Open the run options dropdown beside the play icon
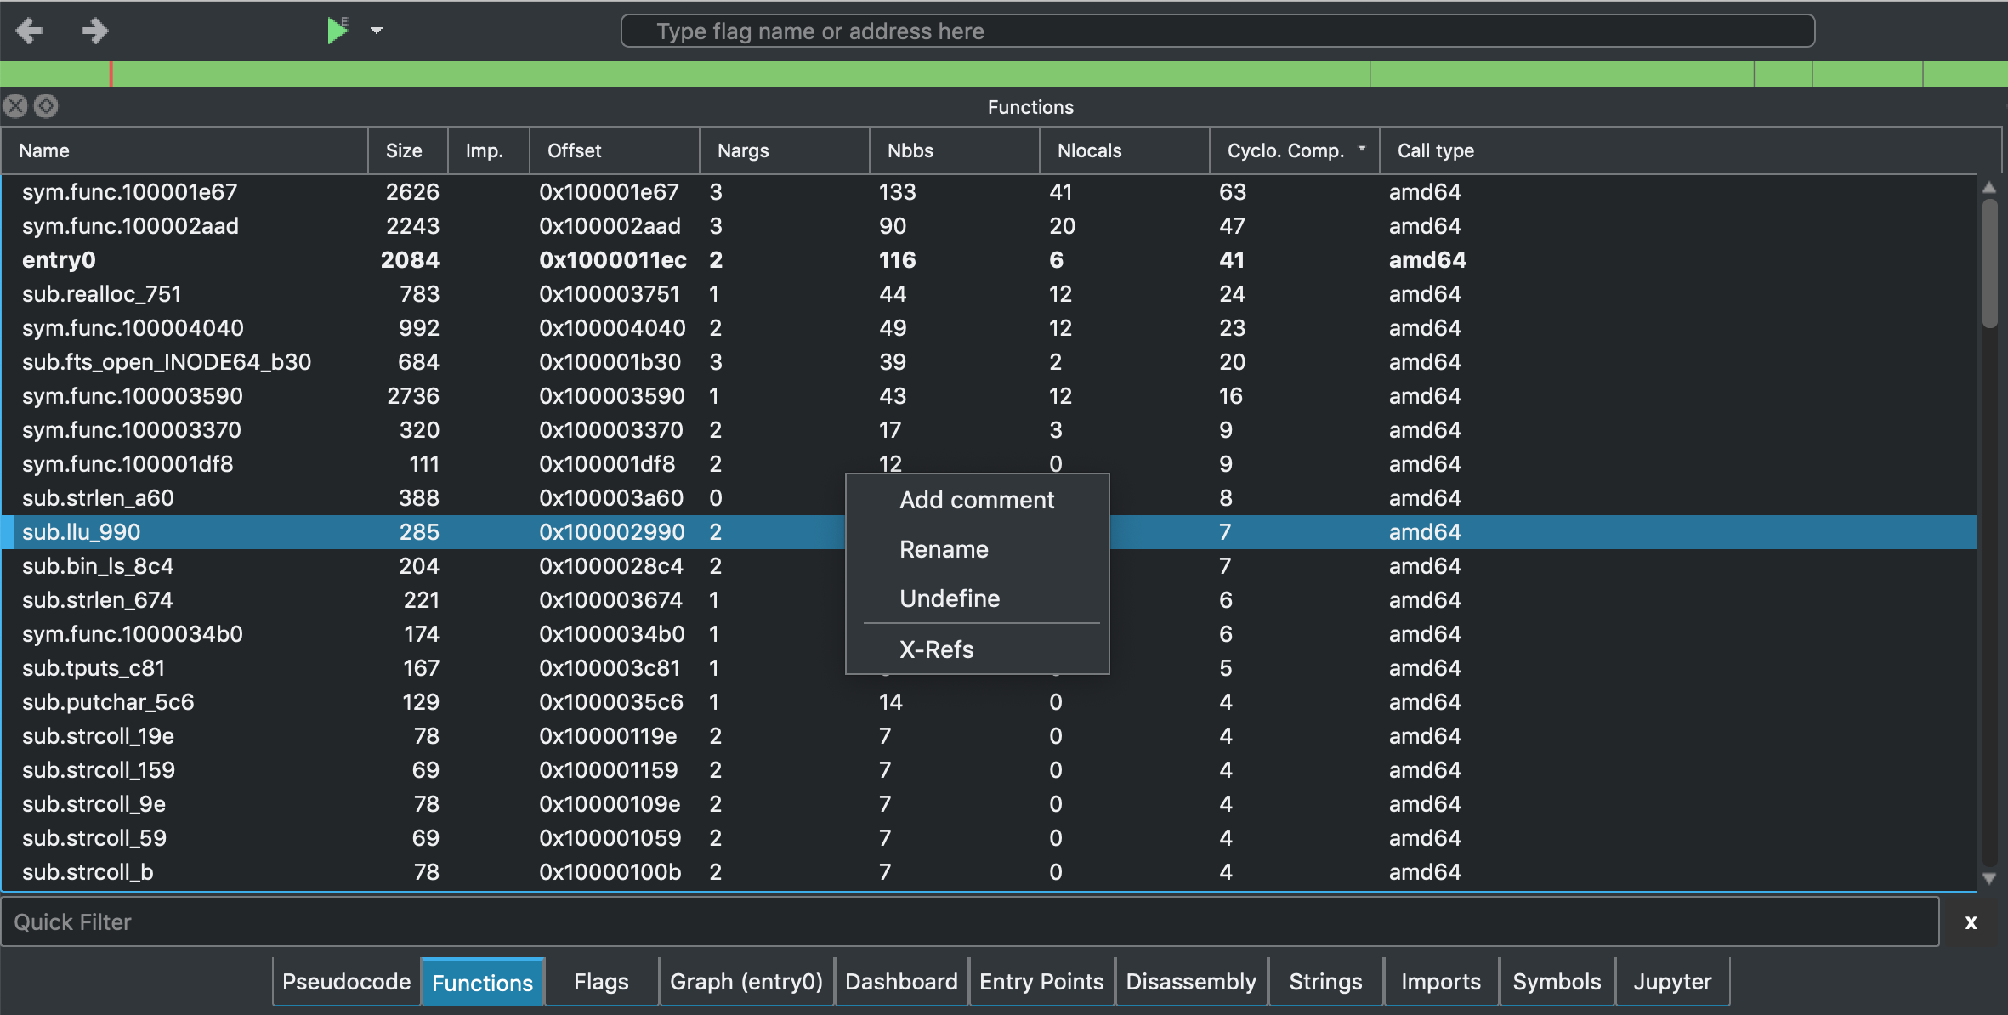This screenshot has width=2008, height=1015. (377, 31)
